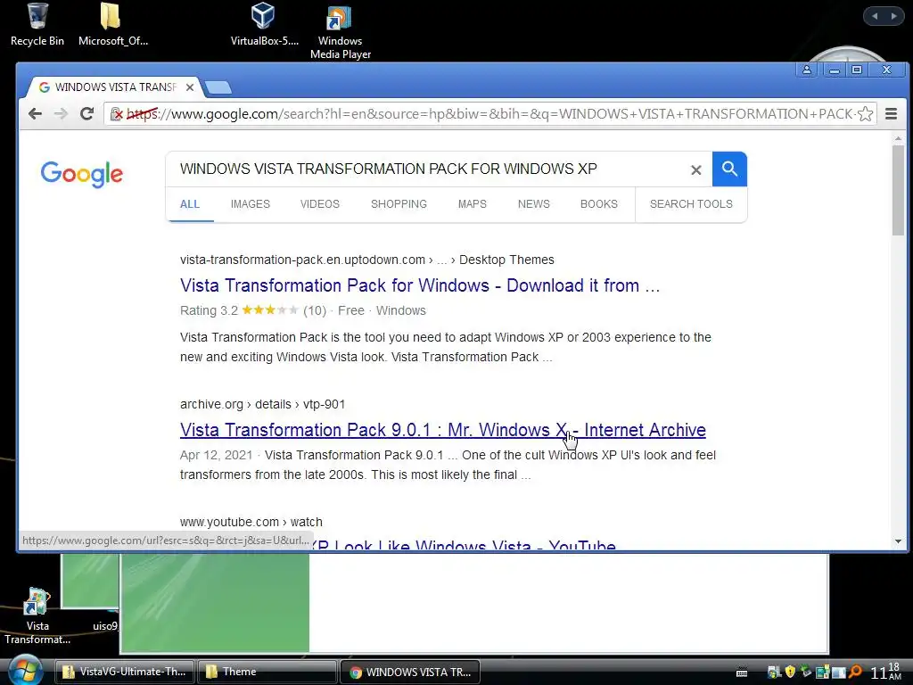Click the browser forward arrow

coord(61,113)
